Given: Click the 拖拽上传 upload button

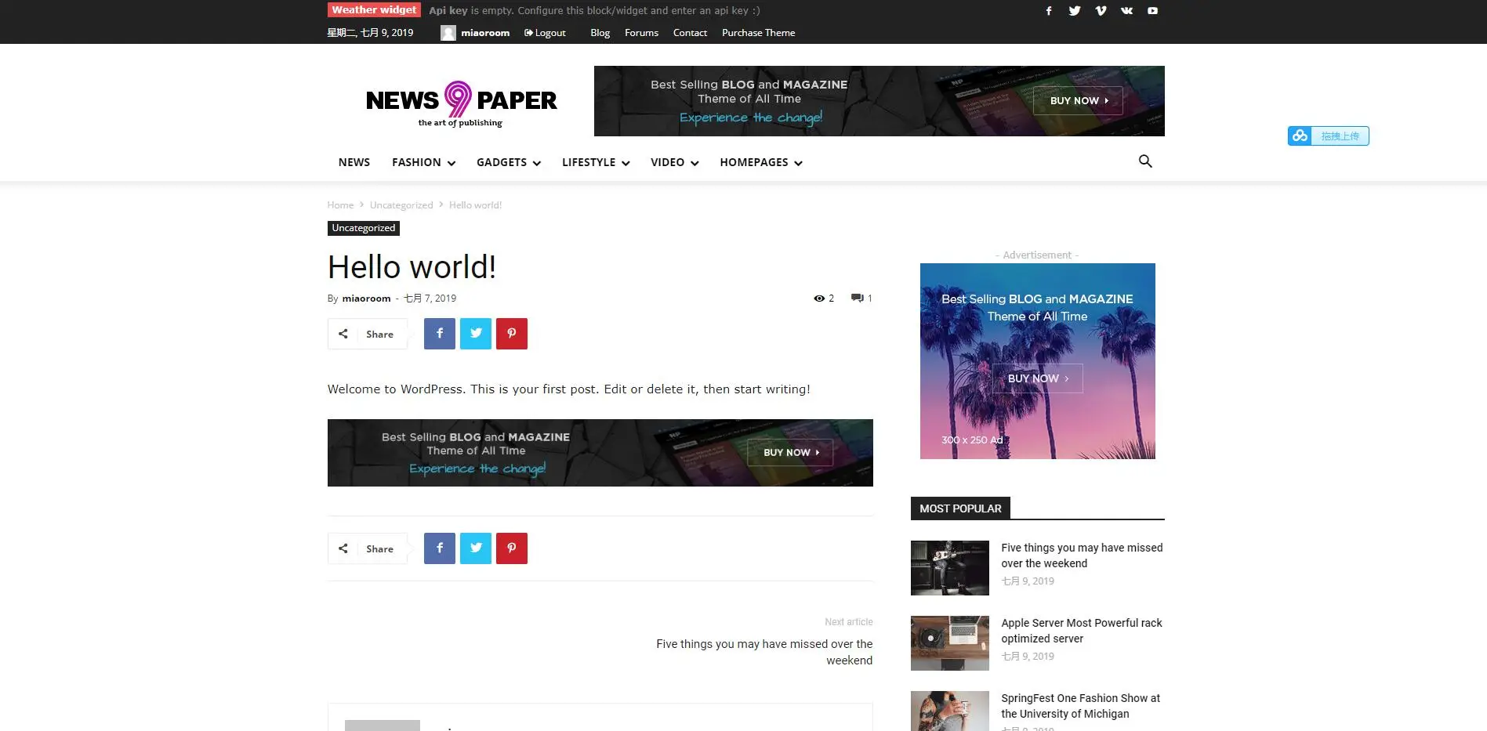Looking at the screenshot, I should click(1328, 136).
